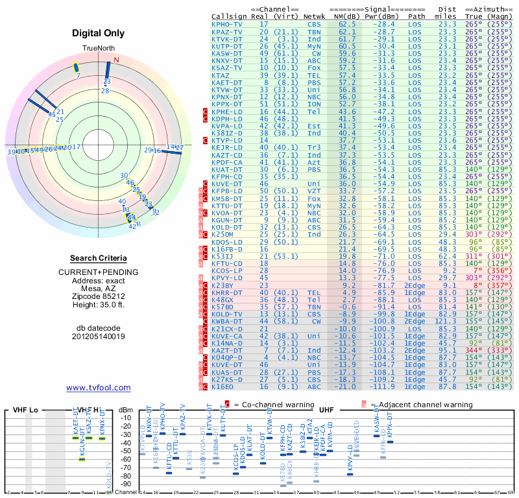Click the C badge beside KWBA-DT

pyautogui.click(x=205, y=322)
